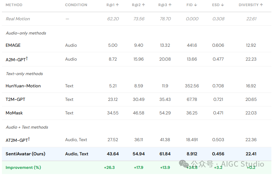Select the Audio + Text methods group heading

(27, 127)
